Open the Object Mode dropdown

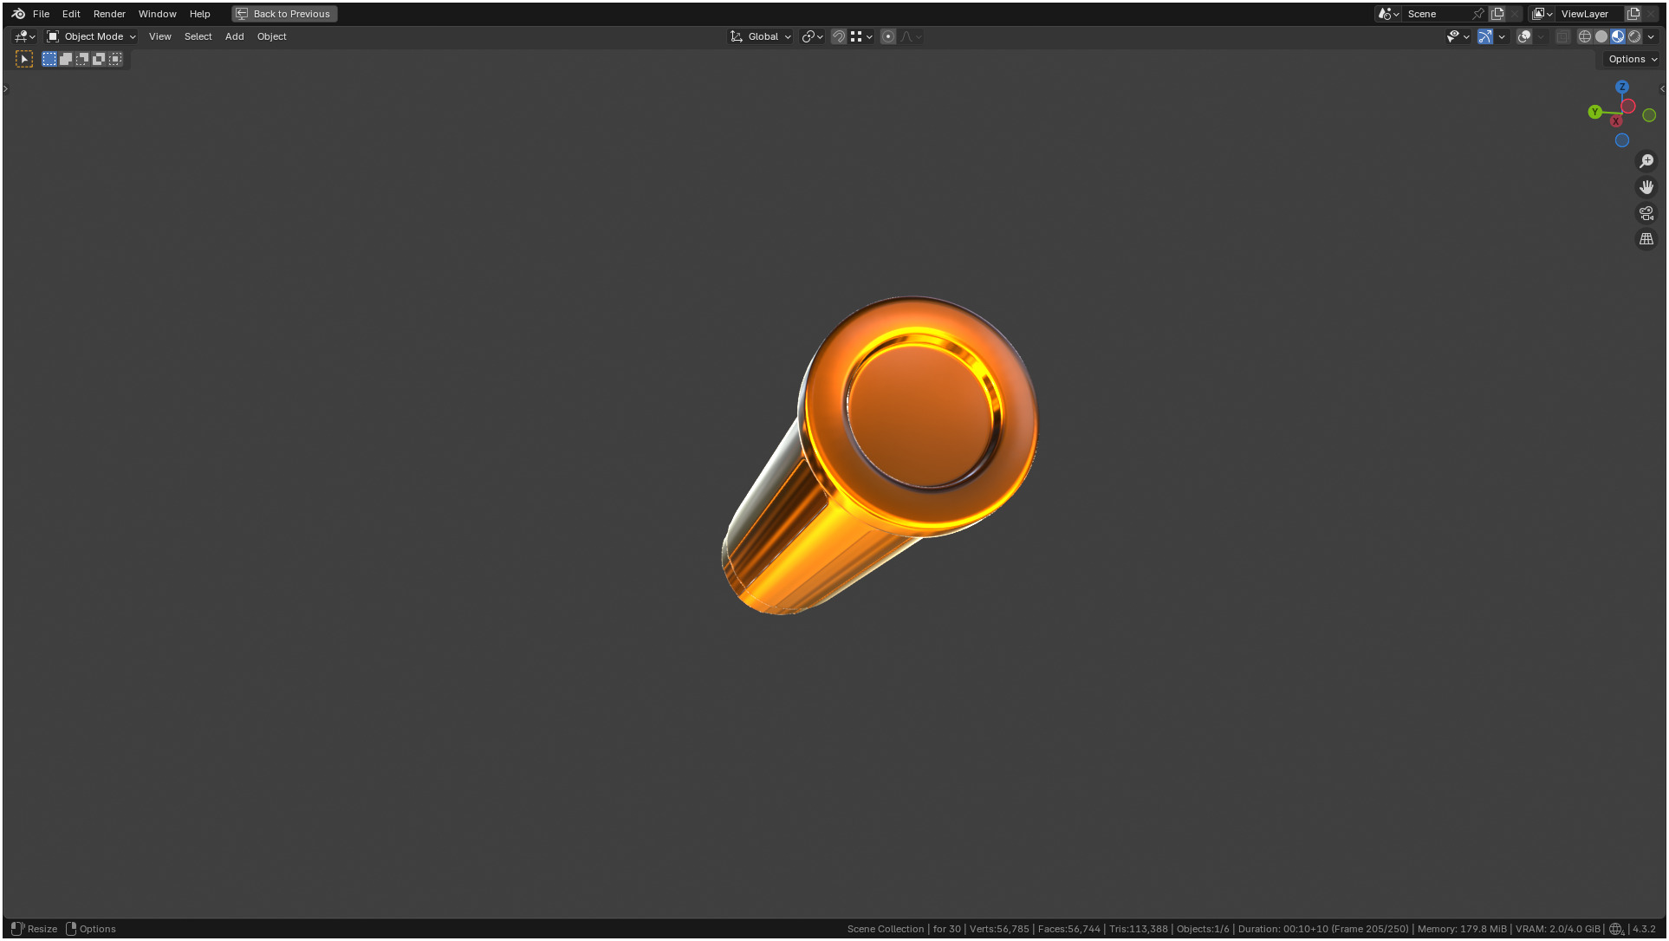[x=92, y=36]
